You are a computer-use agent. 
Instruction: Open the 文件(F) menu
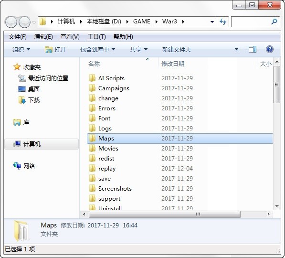click(x=18, y=37)
